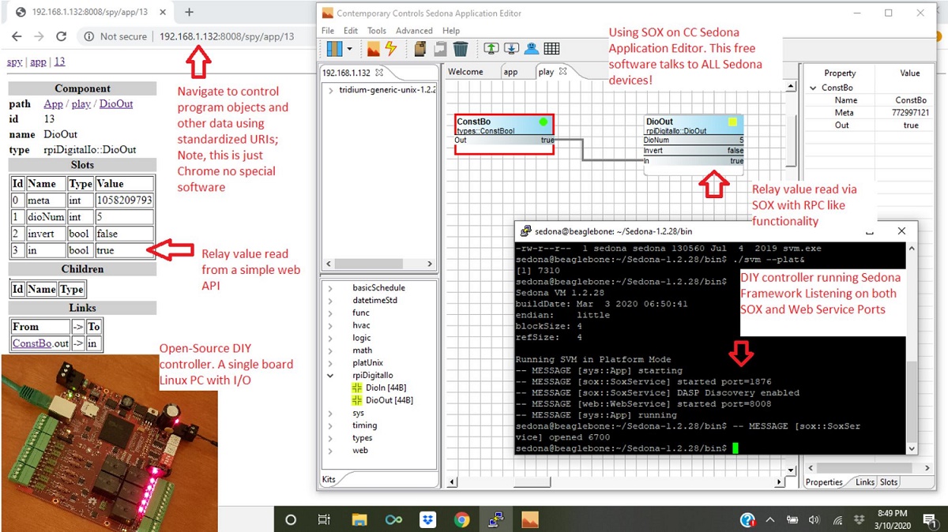Expand the tridium-generic-unix tree node
Screen dimensions: 948x532
[x=330, y=90]
